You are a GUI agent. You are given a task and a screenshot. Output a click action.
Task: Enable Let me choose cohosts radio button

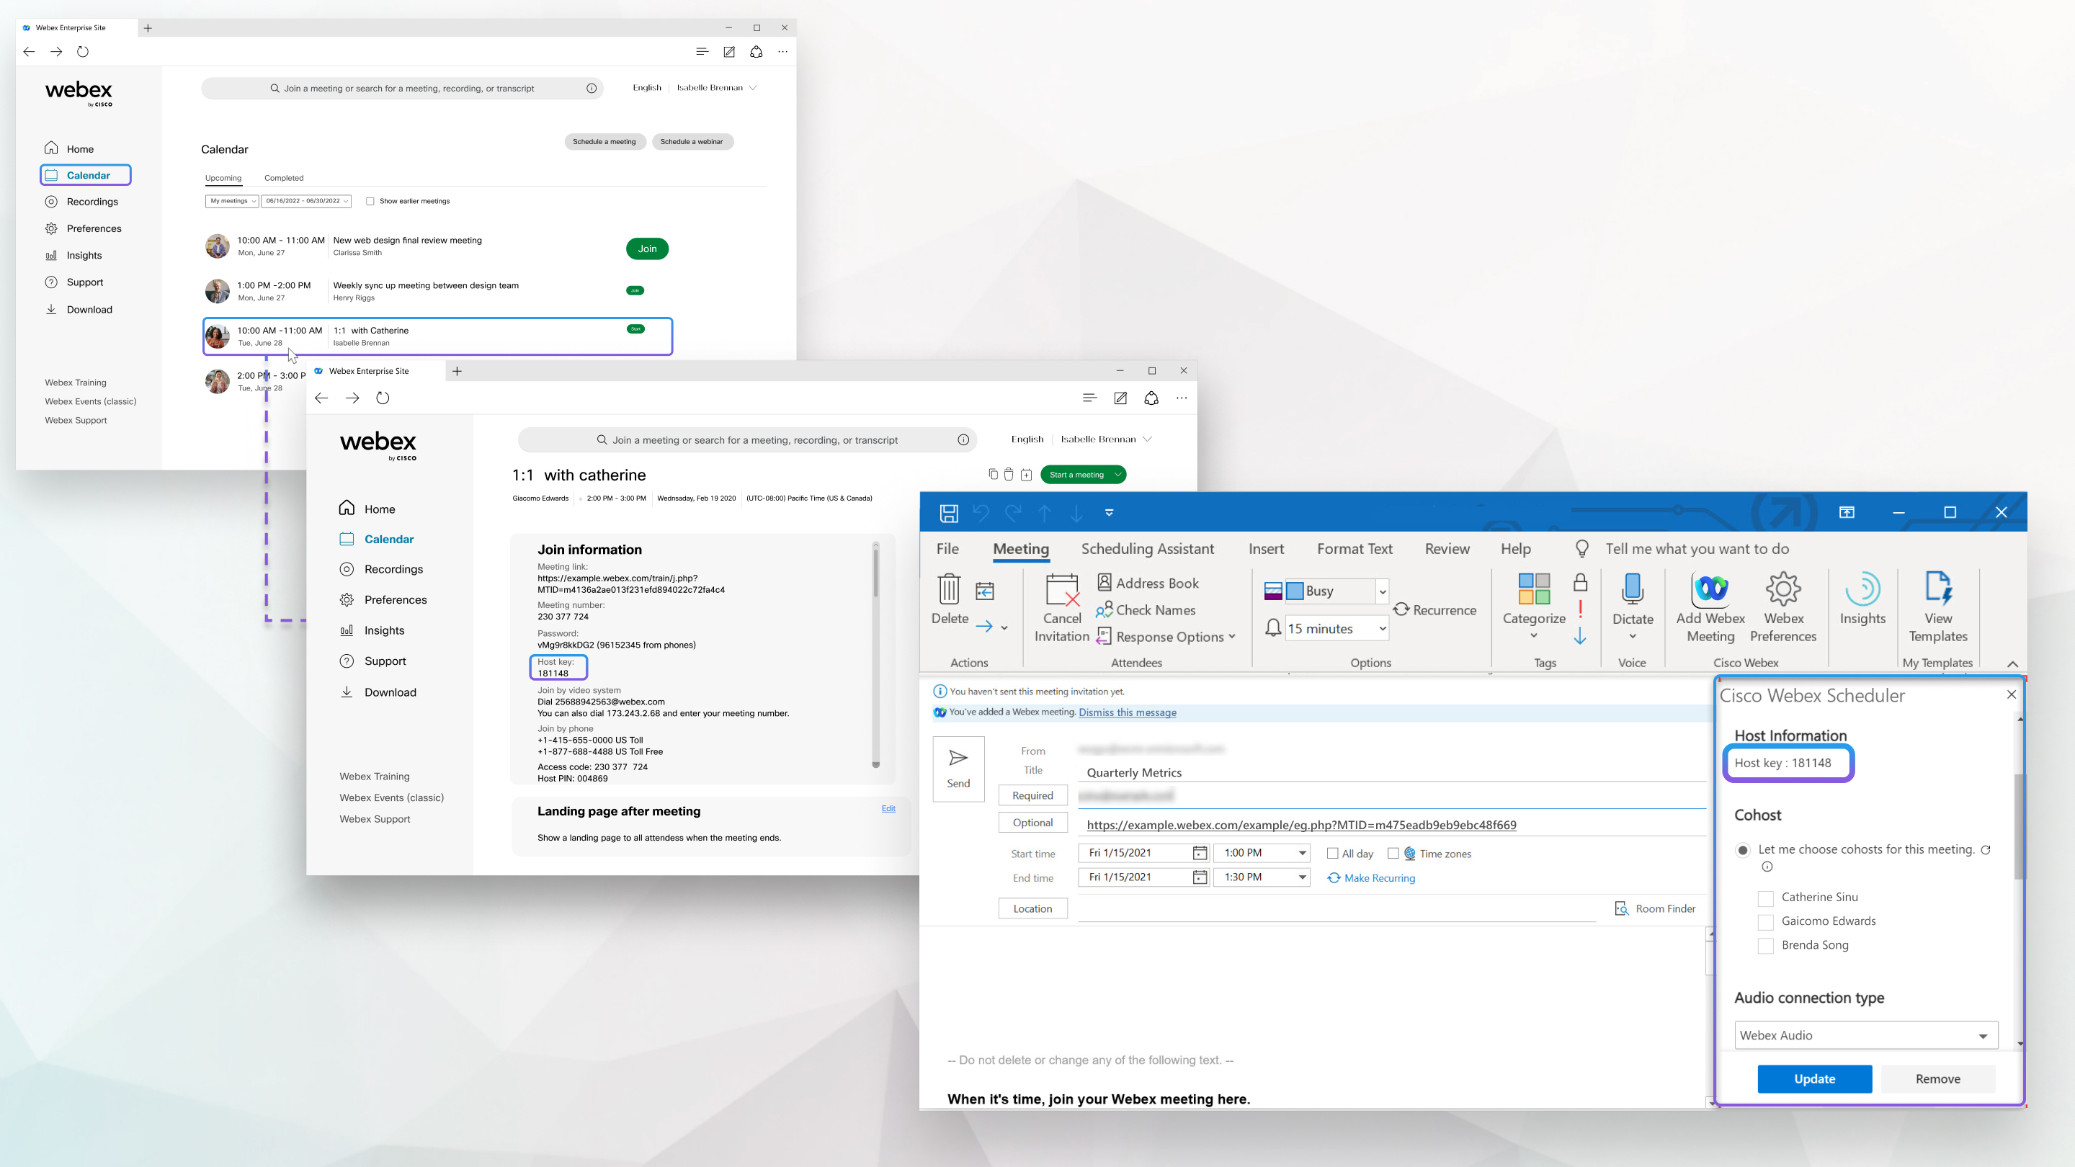click(1743, 851)
